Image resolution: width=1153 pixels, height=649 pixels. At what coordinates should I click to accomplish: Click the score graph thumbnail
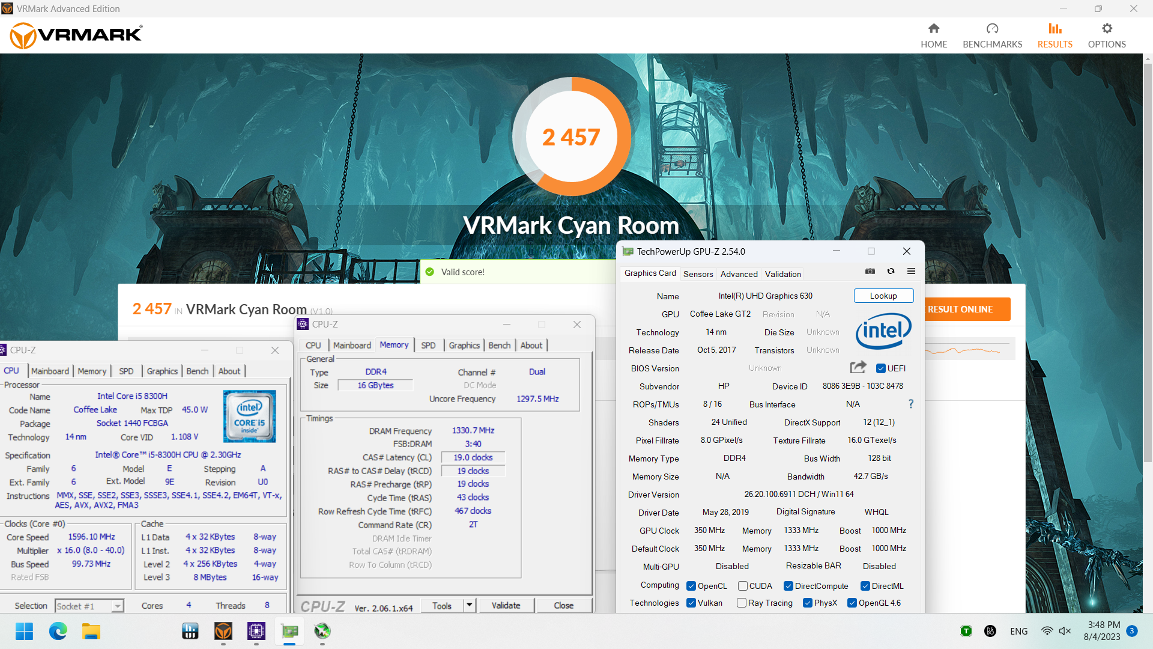click(970, 349)
